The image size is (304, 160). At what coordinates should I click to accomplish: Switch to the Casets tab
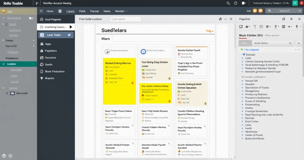(70, 11)
